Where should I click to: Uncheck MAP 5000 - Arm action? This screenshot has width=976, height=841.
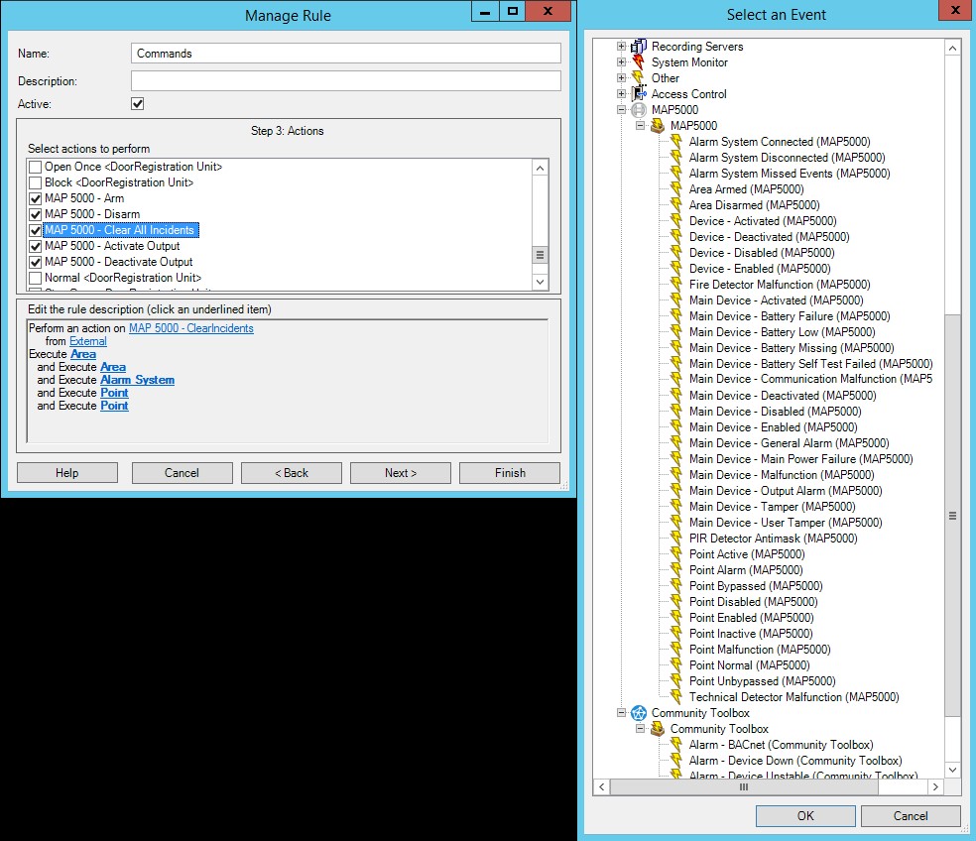pos(36,198)
